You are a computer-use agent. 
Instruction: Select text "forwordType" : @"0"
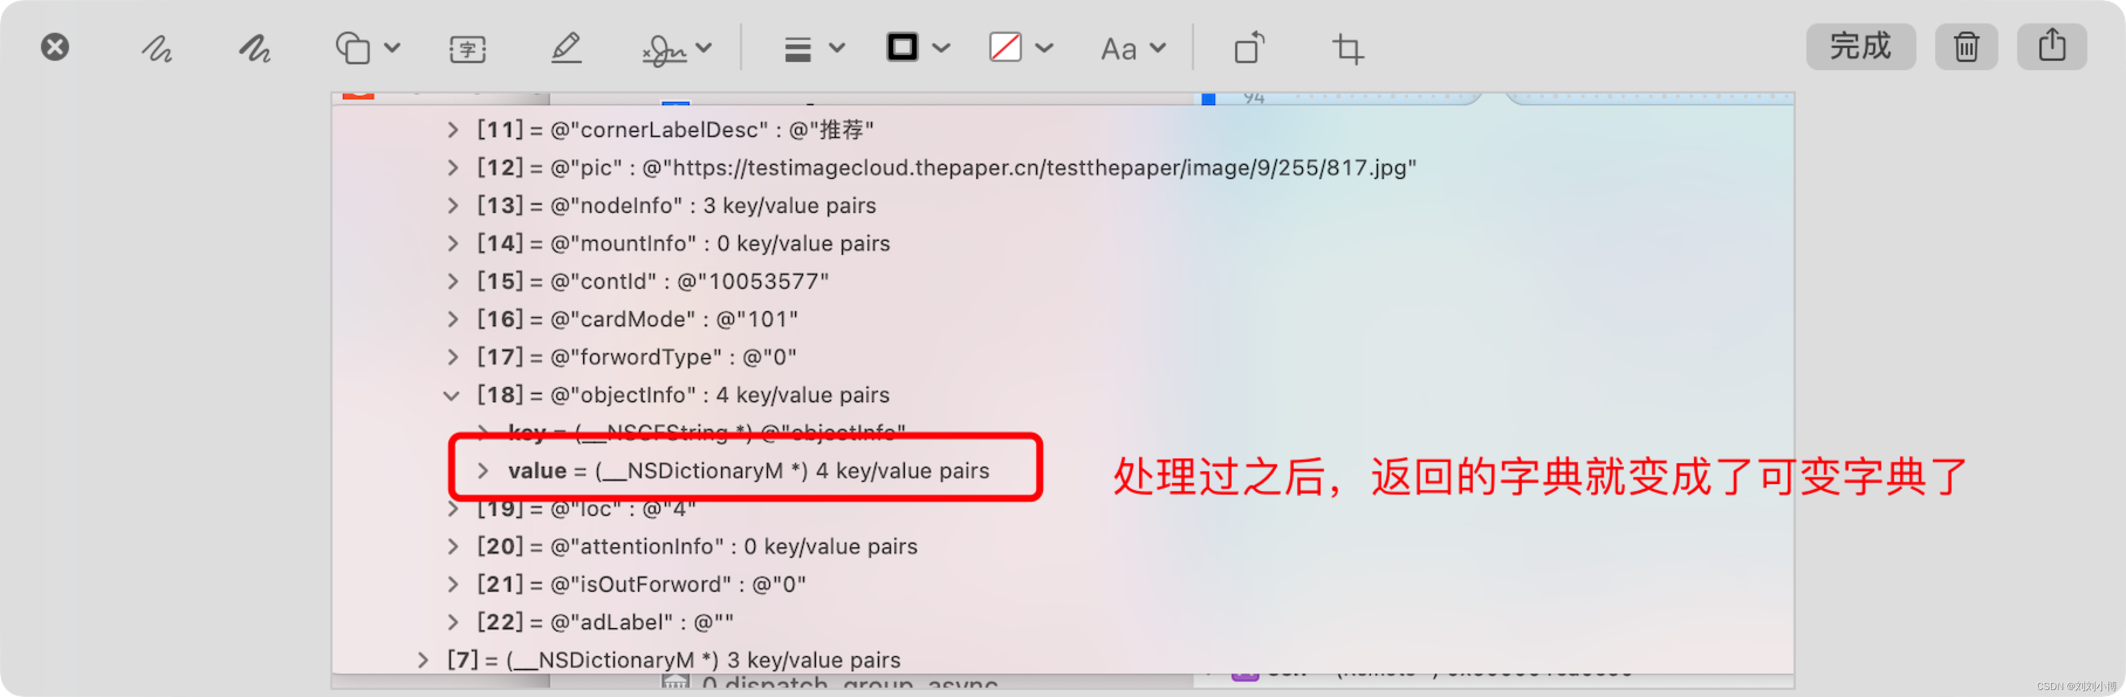point(673,357)
